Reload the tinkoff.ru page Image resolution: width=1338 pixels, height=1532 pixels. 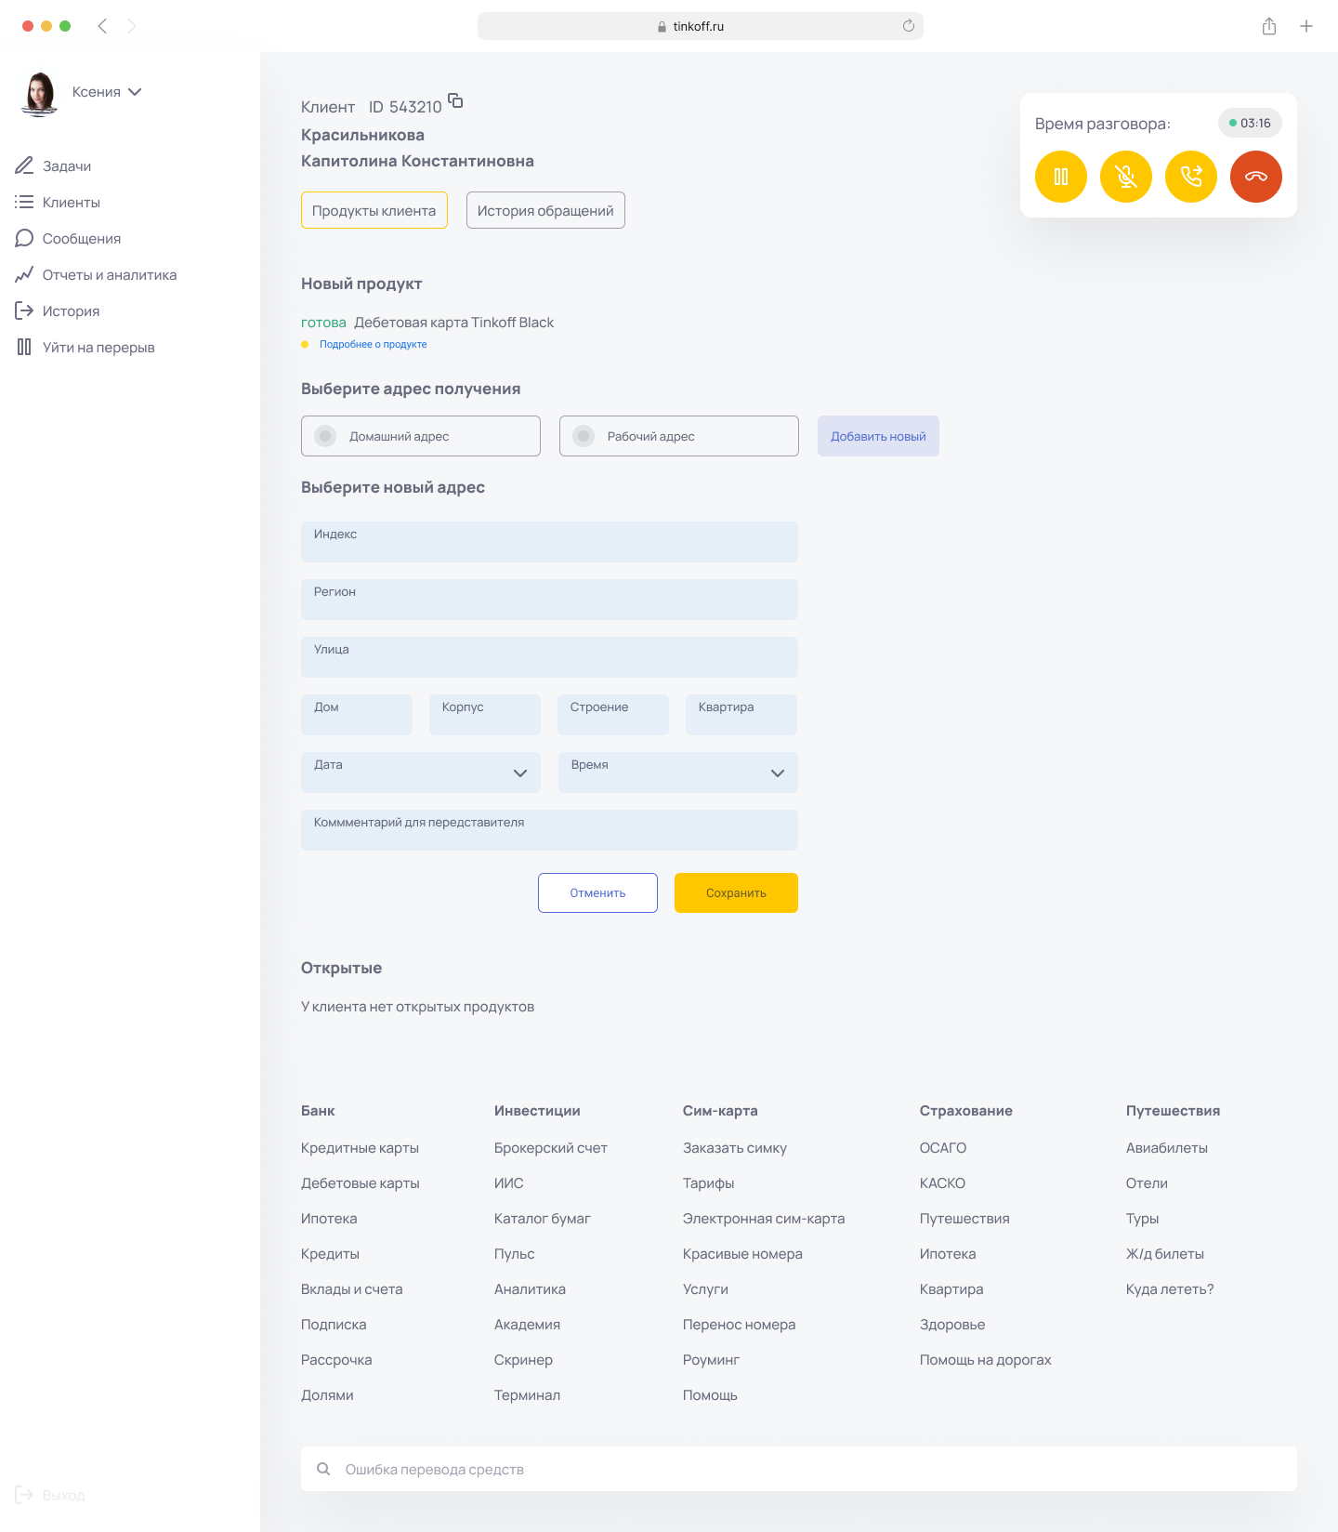pyautogui.click(x=908, y=26)
